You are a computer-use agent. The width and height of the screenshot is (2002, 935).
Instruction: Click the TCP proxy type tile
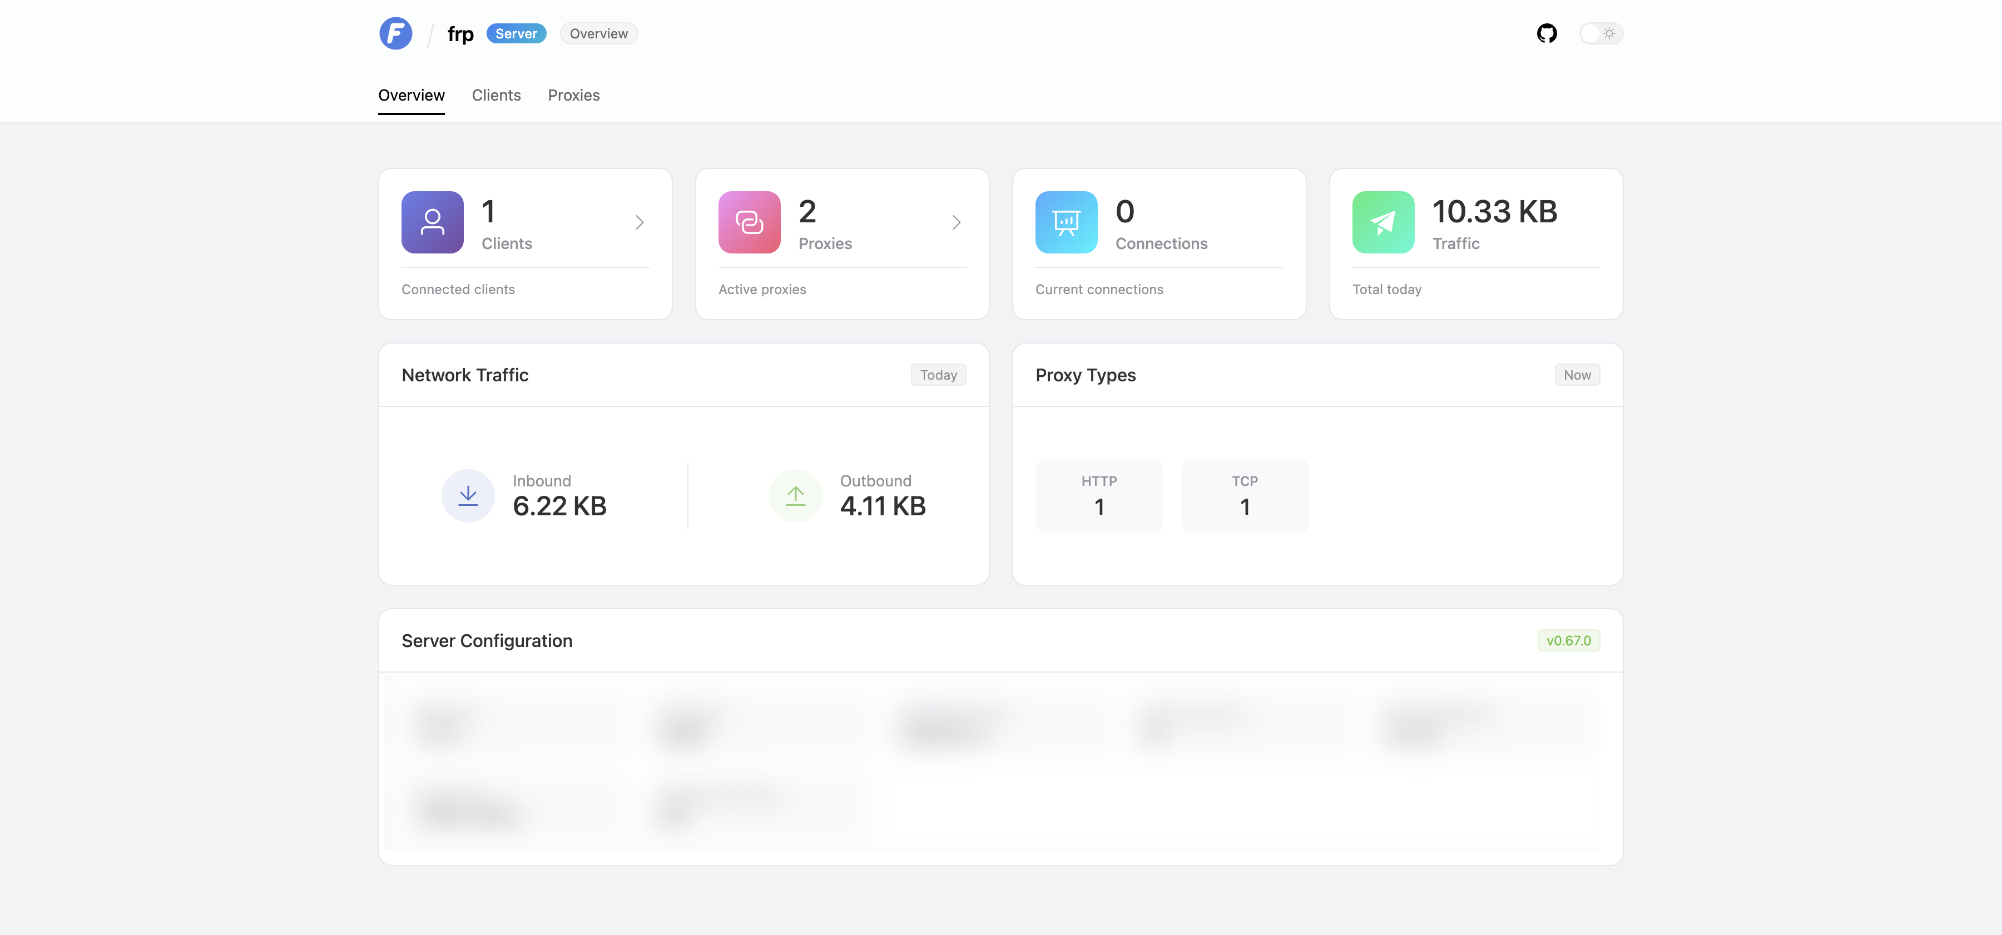click(x=1244, y=495)
